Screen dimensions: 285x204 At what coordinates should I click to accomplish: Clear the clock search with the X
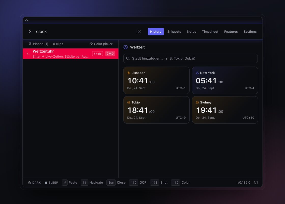[x=139, y=32]
